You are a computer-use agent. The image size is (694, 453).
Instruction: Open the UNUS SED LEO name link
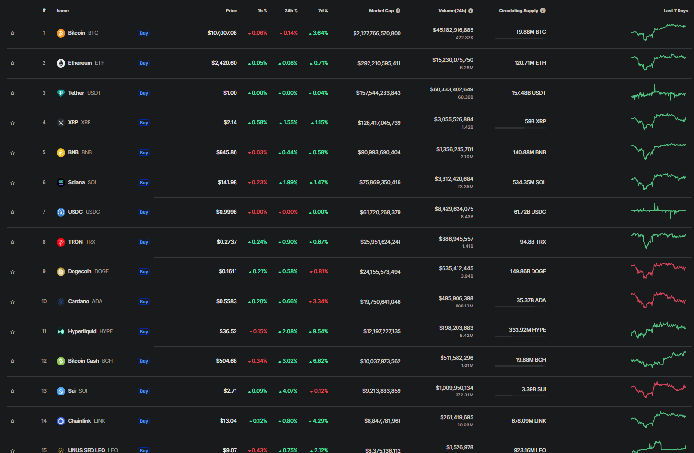[93, 450]
